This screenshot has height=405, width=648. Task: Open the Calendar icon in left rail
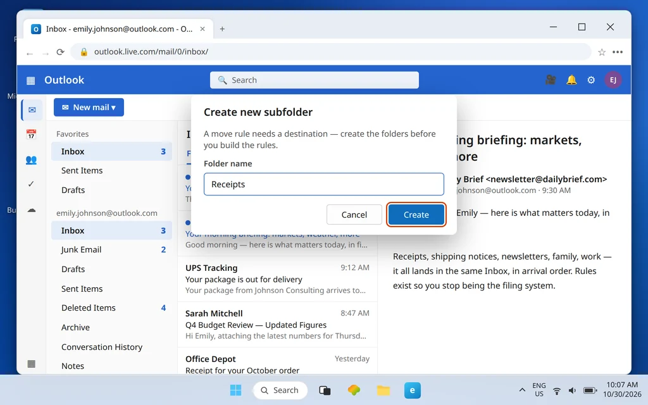coord(31,134)
